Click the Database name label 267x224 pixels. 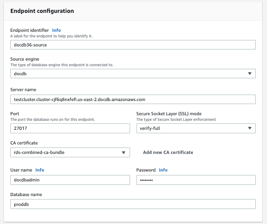click(x=26, y=194)
